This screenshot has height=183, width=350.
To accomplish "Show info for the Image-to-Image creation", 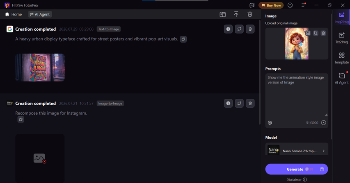I will click(x=228, y=103).
